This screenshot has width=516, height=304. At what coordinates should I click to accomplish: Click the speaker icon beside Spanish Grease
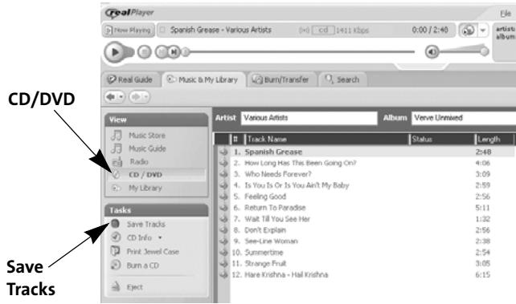click(x=223, y=152)
